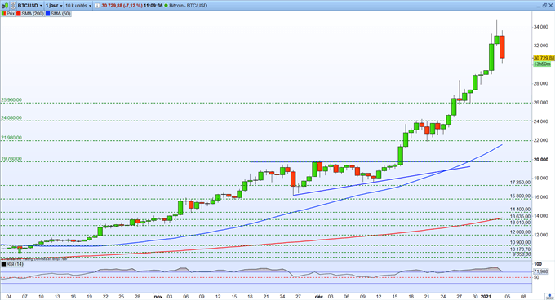Select the 10 900,00 level label
555x300 pixels.
pyautogui.click(x=520, y=242)
